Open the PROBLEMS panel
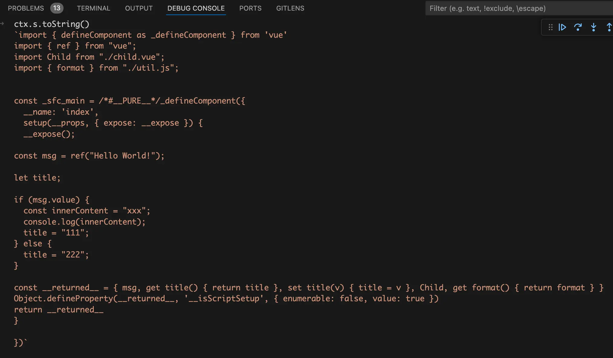Screen dimensions: 613x358 click(26, 8)
